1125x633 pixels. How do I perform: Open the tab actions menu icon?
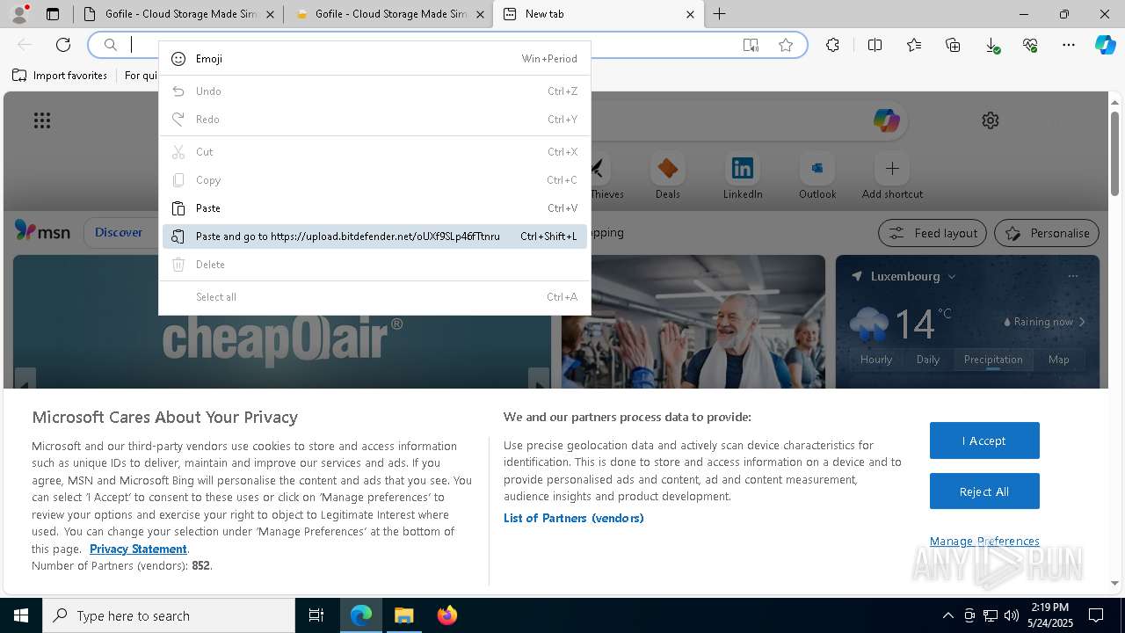[x=53, y=14]
